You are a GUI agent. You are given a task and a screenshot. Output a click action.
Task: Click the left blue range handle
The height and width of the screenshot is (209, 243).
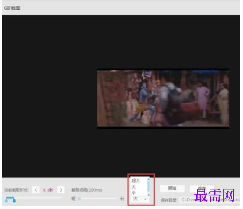[6, 201]
